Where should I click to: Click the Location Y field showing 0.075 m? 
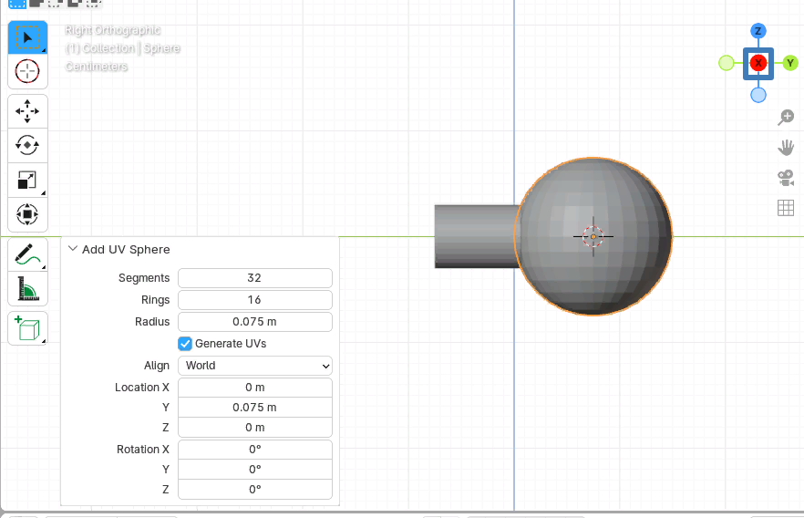click(255, 408)
